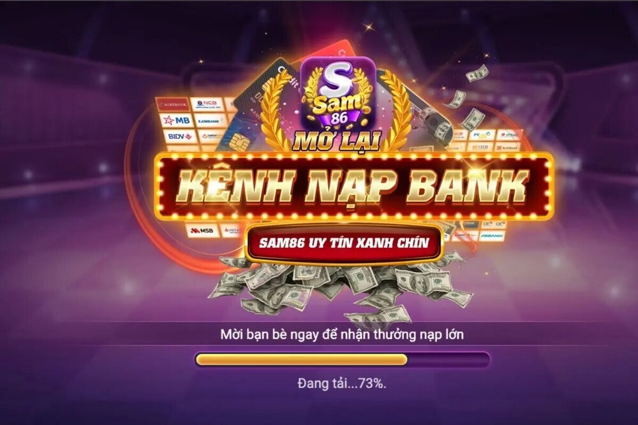Click the MỞ LẠI golden text
Viewport: 638px width, 425px height.
336,141
